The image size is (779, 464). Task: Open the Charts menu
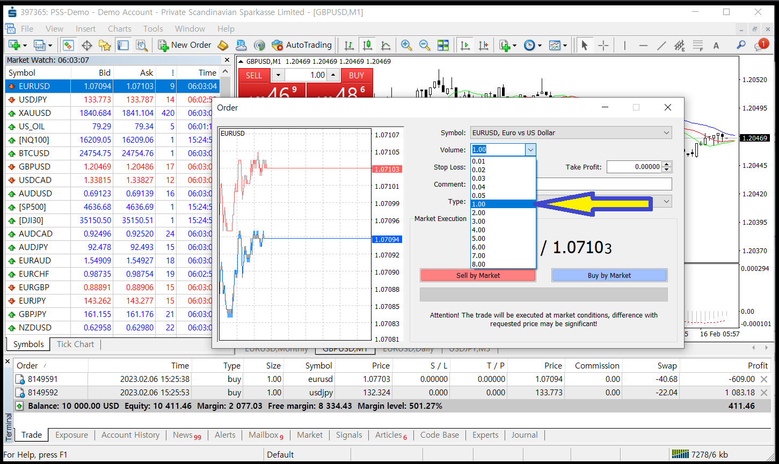[x=119, y=29]
